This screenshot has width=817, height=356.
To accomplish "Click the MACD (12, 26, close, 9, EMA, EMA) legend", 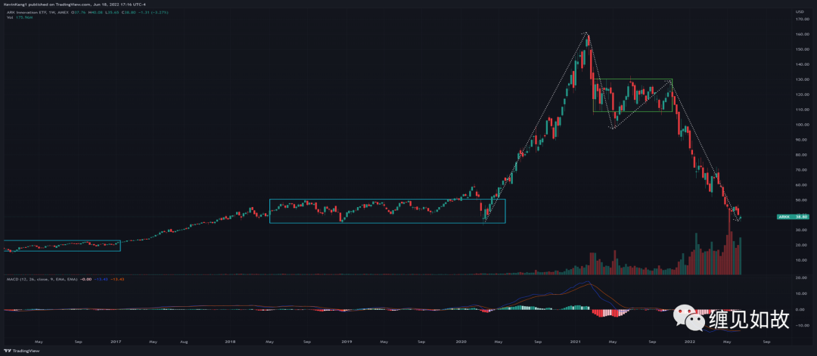I will (x=41, y=280).
